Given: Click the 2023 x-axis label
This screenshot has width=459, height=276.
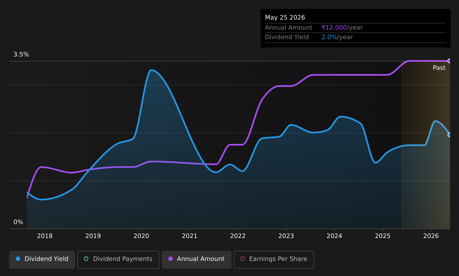Looking at the screenshot, I should coord(286,236).
